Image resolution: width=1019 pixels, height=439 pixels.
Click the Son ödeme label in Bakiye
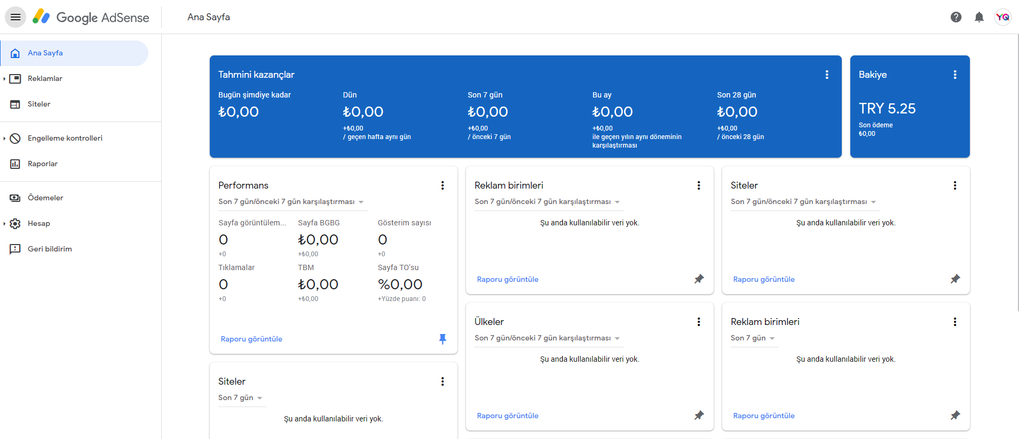(x=875, y=125)
